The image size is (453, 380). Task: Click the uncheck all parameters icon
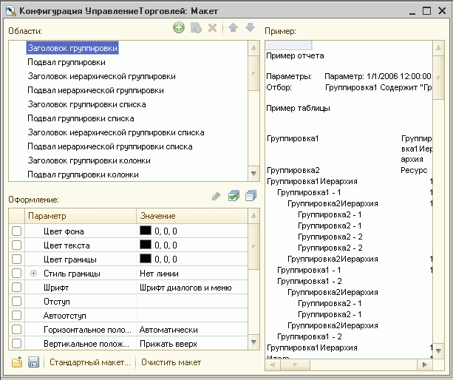pyautogui.click(x=251, y=196)
